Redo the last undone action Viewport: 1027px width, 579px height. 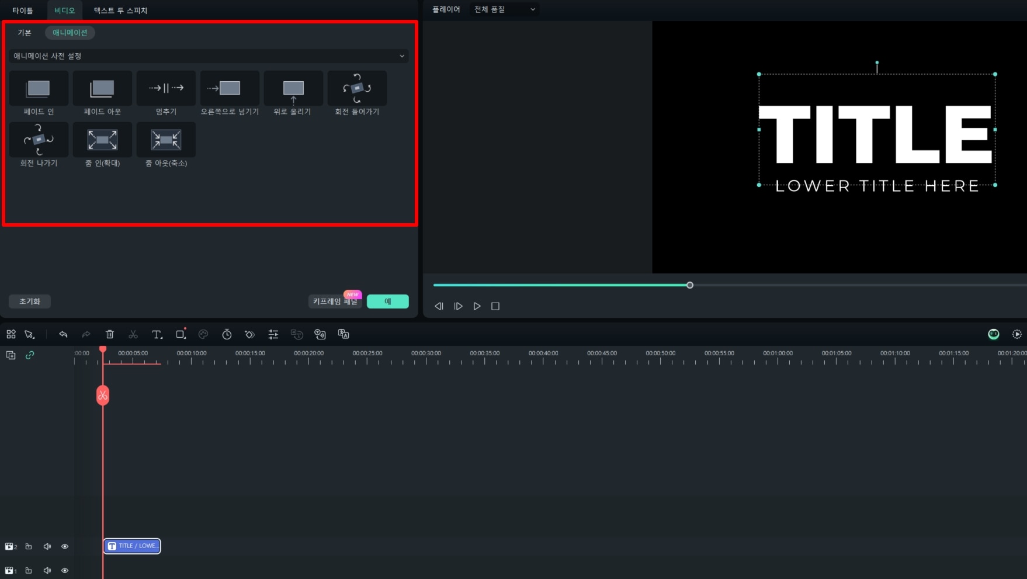point(86,334)
